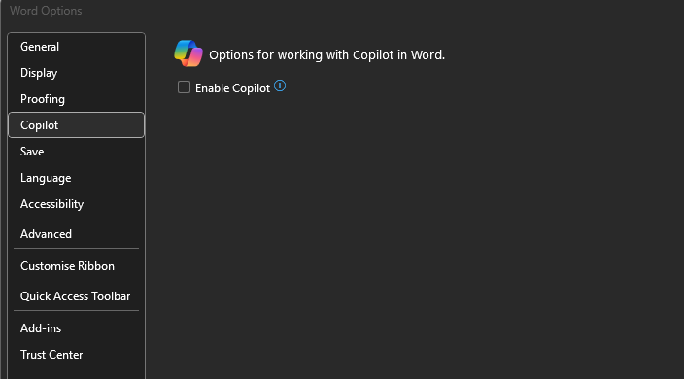Open the Advanced options page

(x=77, y=234)
